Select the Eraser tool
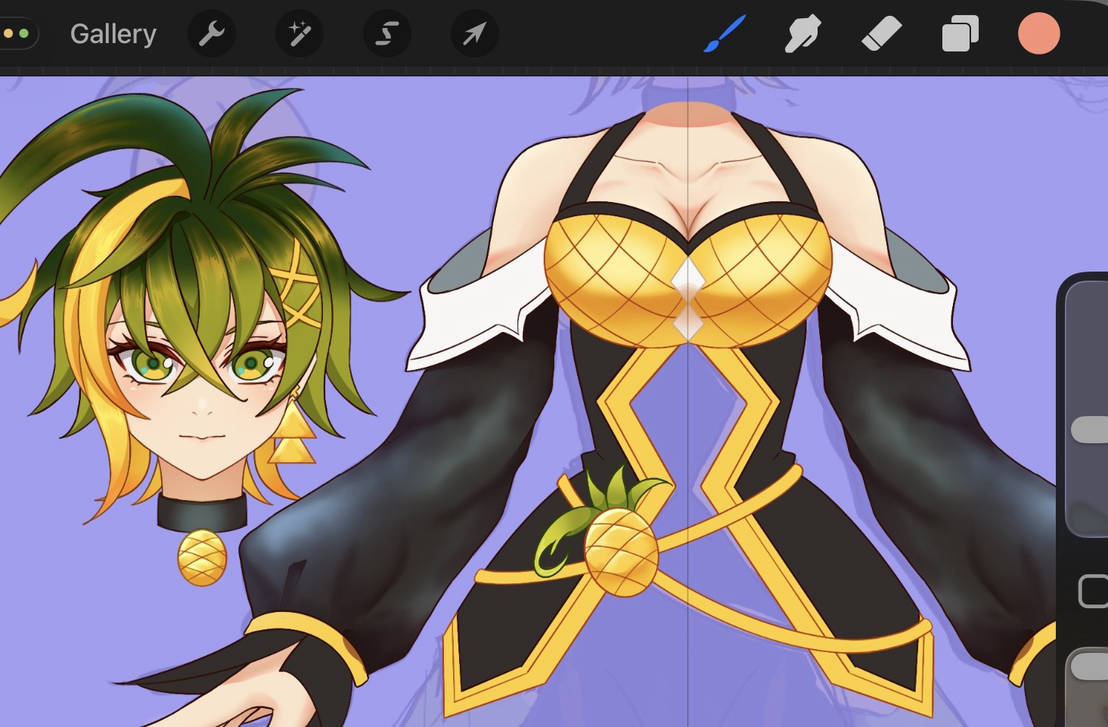This screenshot has width=1108, height=727. click(x=881, y=34)
